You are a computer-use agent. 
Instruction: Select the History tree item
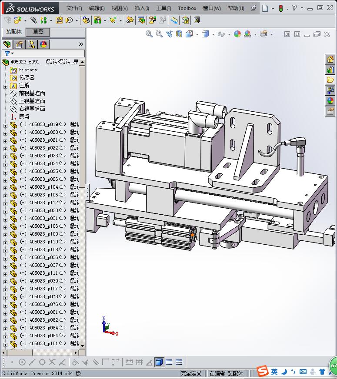[x=28, y=70]
